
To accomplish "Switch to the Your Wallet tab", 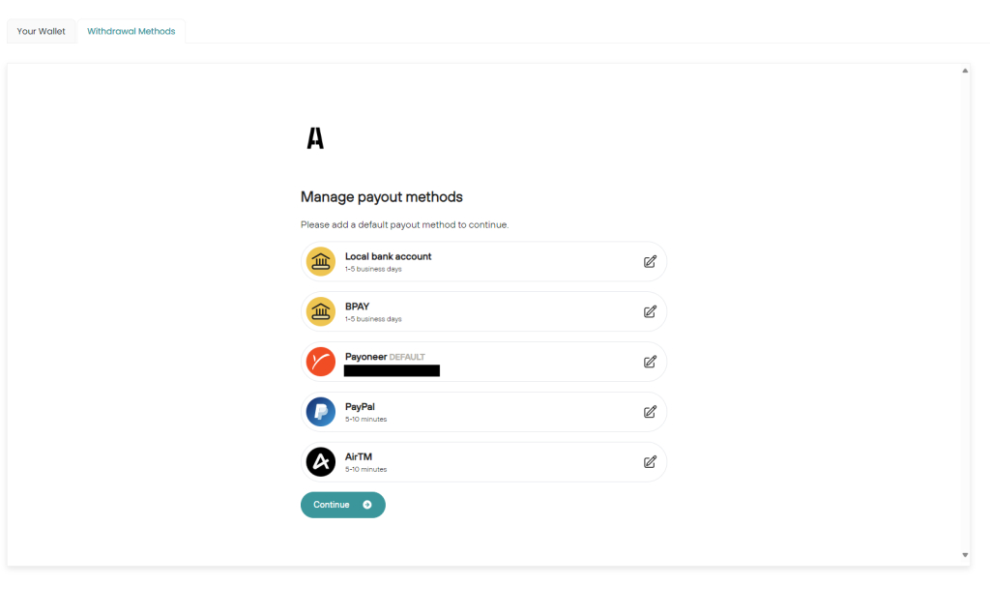I will click(x=41, y=31).
